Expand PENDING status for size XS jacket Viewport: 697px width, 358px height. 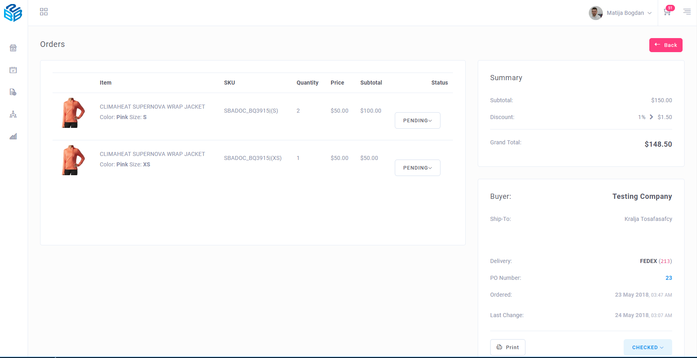(x=417, y=168)
